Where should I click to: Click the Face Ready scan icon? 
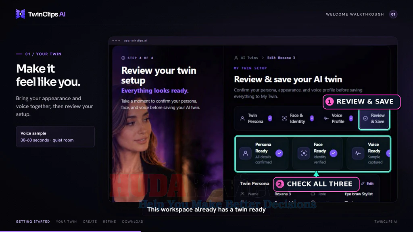click(304, 153)
